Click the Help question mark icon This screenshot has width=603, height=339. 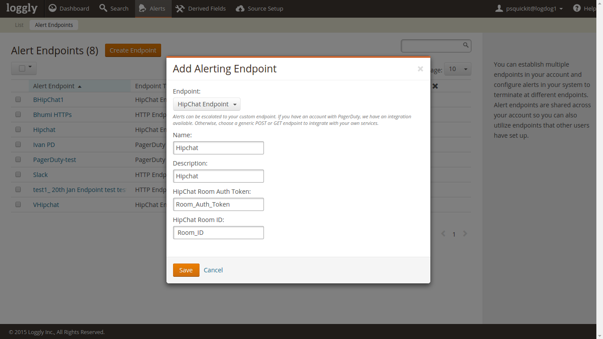point(577,8)
